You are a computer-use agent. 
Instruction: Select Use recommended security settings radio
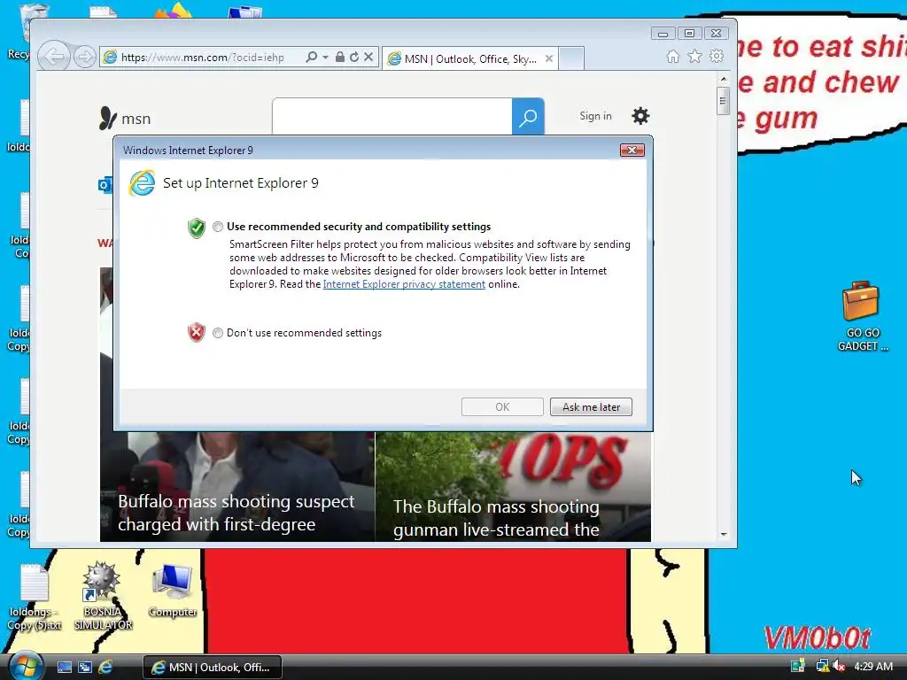[x=218, y=227]
